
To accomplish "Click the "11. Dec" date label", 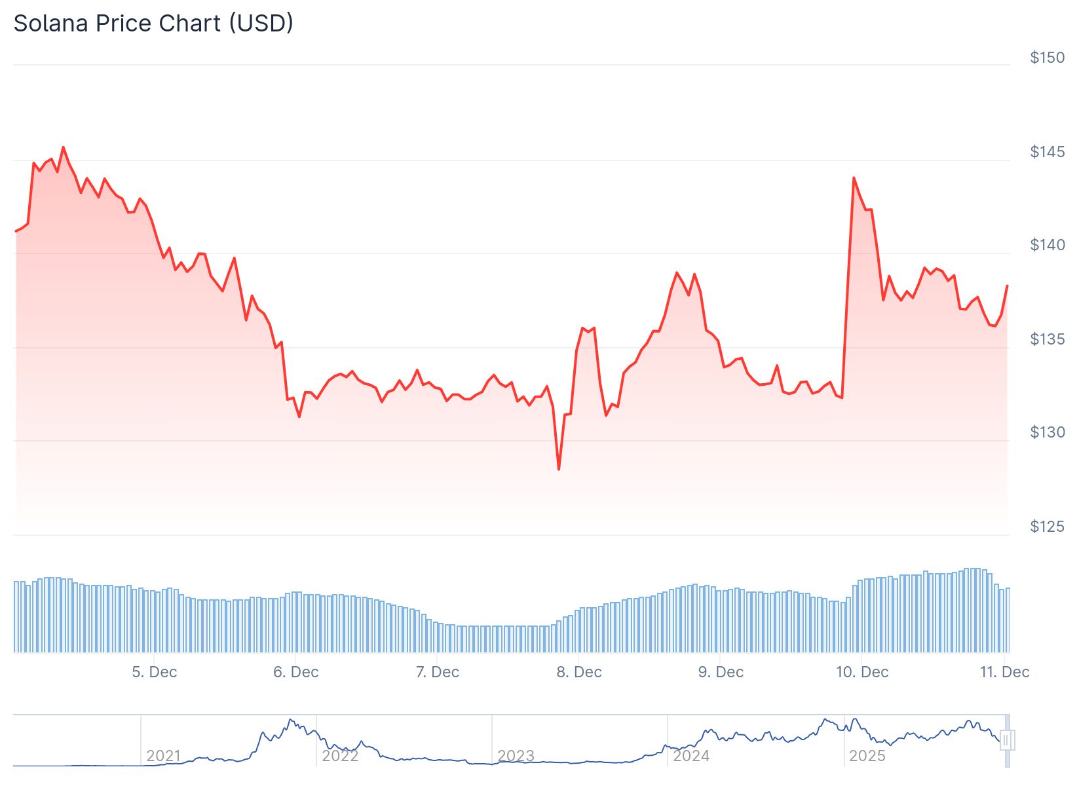I will 1004,672.
